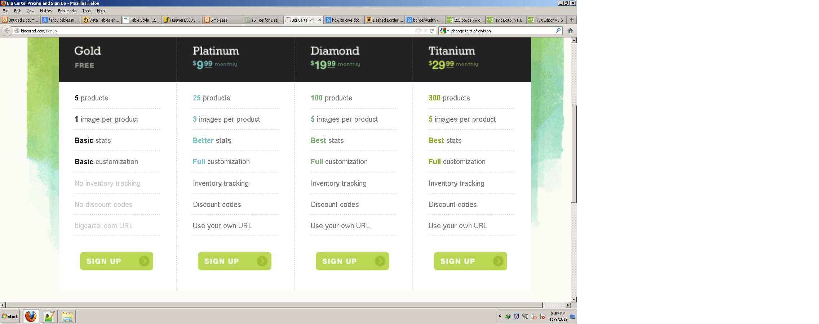Click inside the address bar
Image resolution: width=819 pixels, height=324 pixels.
pyautogui.click(x=144, y=31)
